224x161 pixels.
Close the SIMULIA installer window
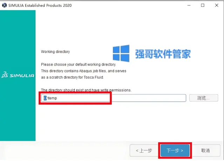point(217,5)
